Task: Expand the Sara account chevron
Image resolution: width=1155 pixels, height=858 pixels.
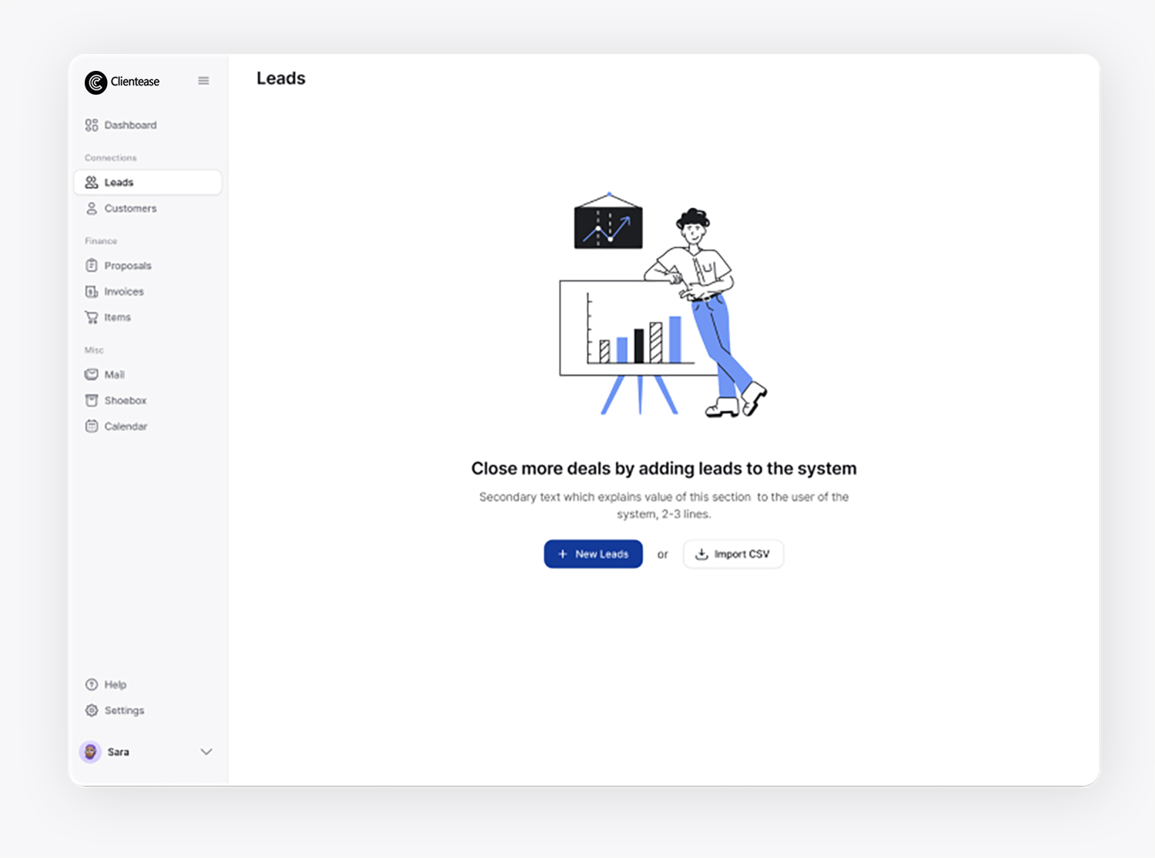Action: click(x=206, y=752)
